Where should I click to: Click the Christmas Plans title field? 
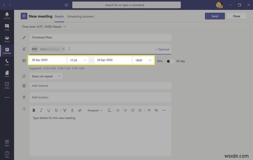100,37
